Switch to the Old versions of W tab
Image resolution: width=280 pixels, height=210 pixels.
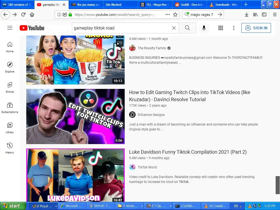tap(17, 5)
